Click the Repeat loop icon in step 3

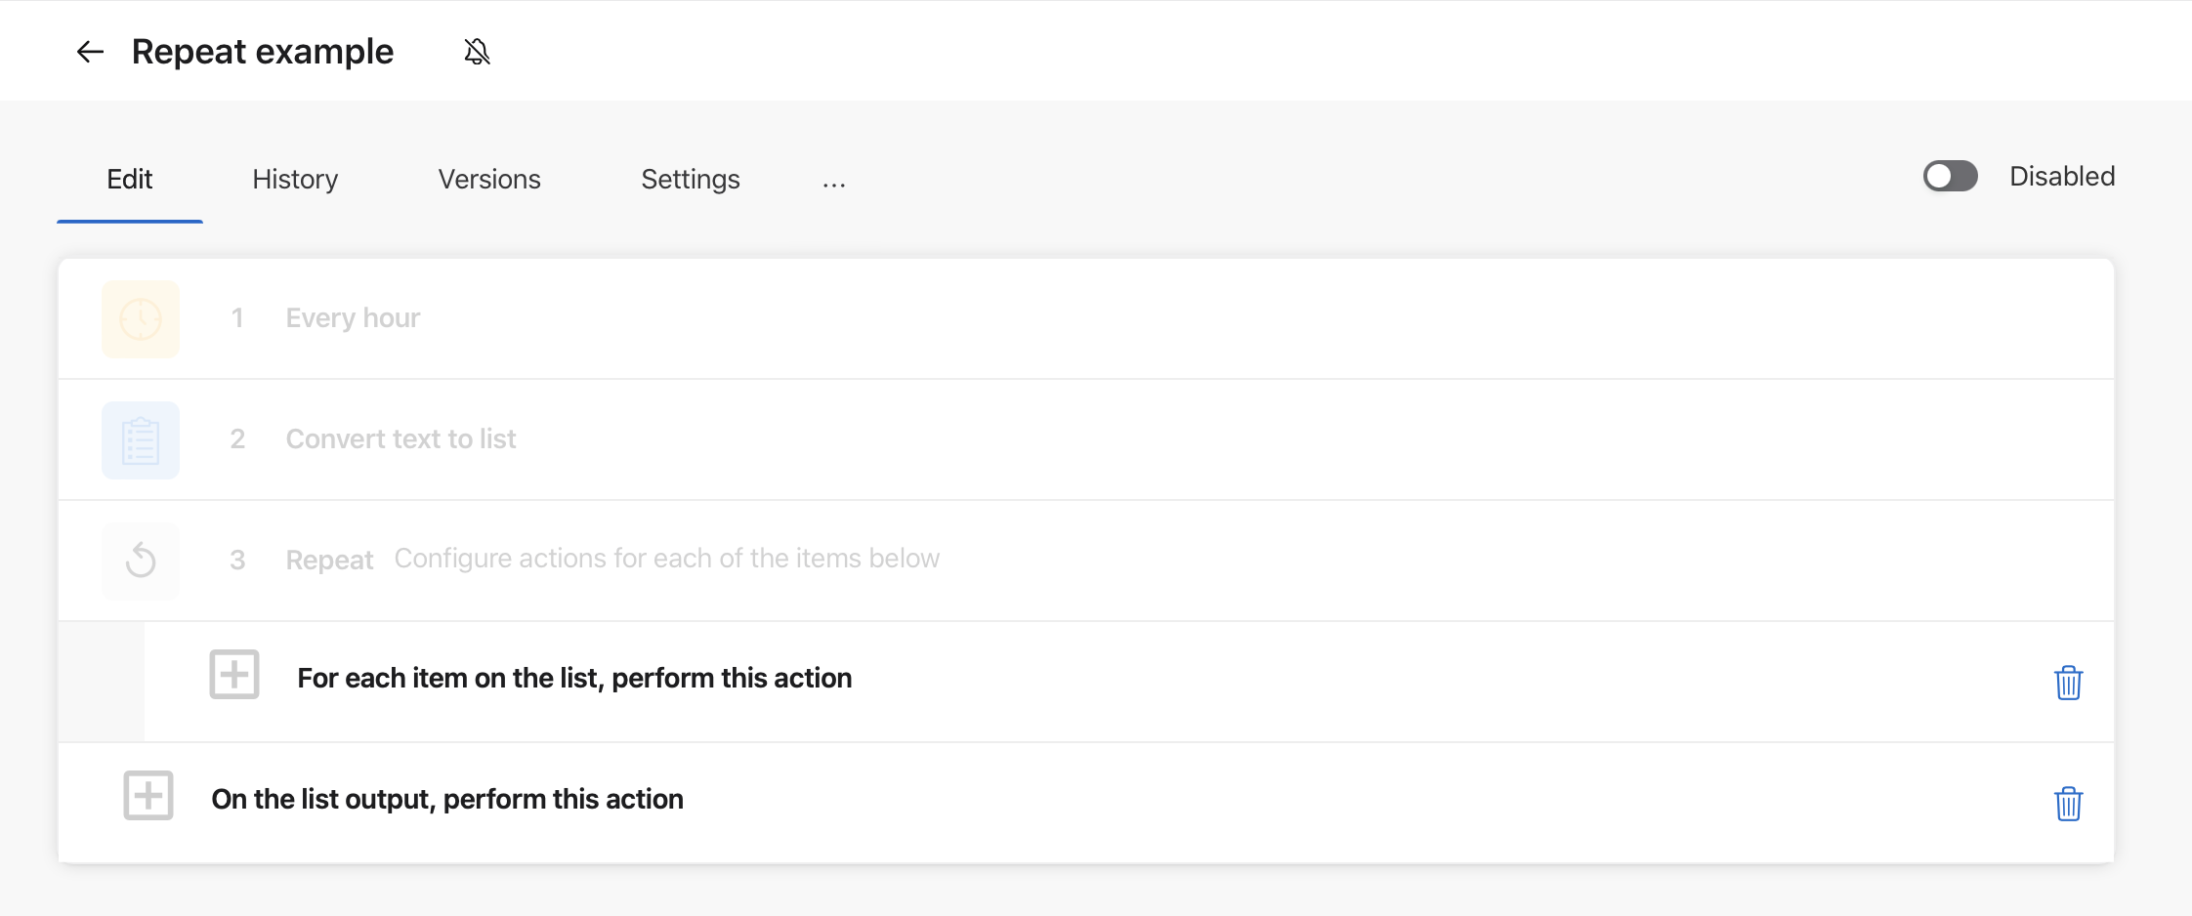(x=141, y=561)
